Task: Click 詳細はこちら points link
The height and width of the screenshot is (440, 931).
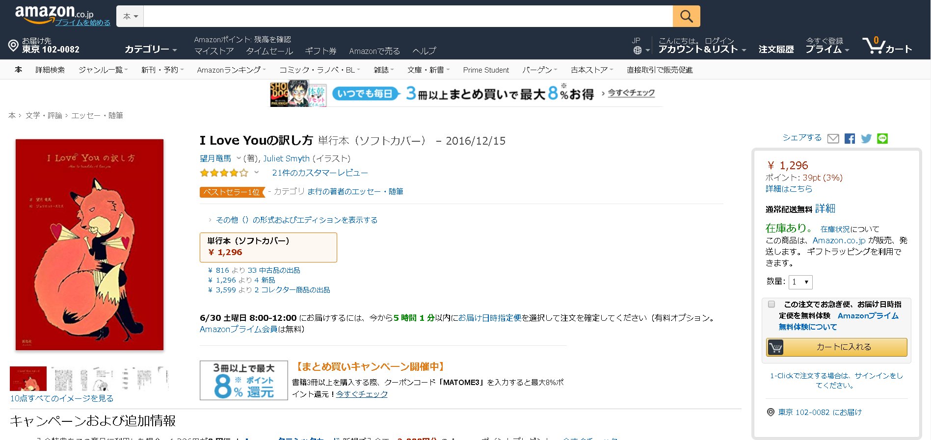Action: coord(789,189)
